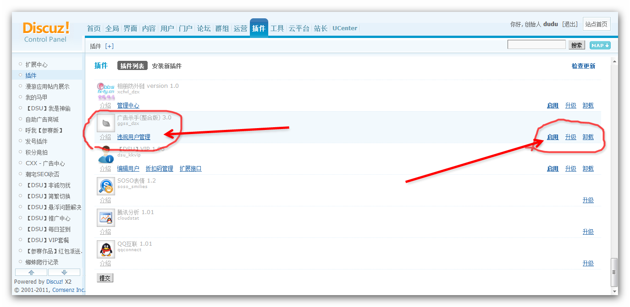
Task: Enable the 【DSU】VIP plugin via 启用
Action: [553, 169]
